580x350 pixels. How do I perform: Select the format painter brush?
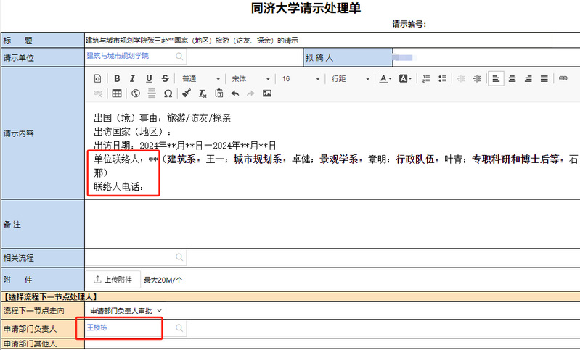point(187,93)
